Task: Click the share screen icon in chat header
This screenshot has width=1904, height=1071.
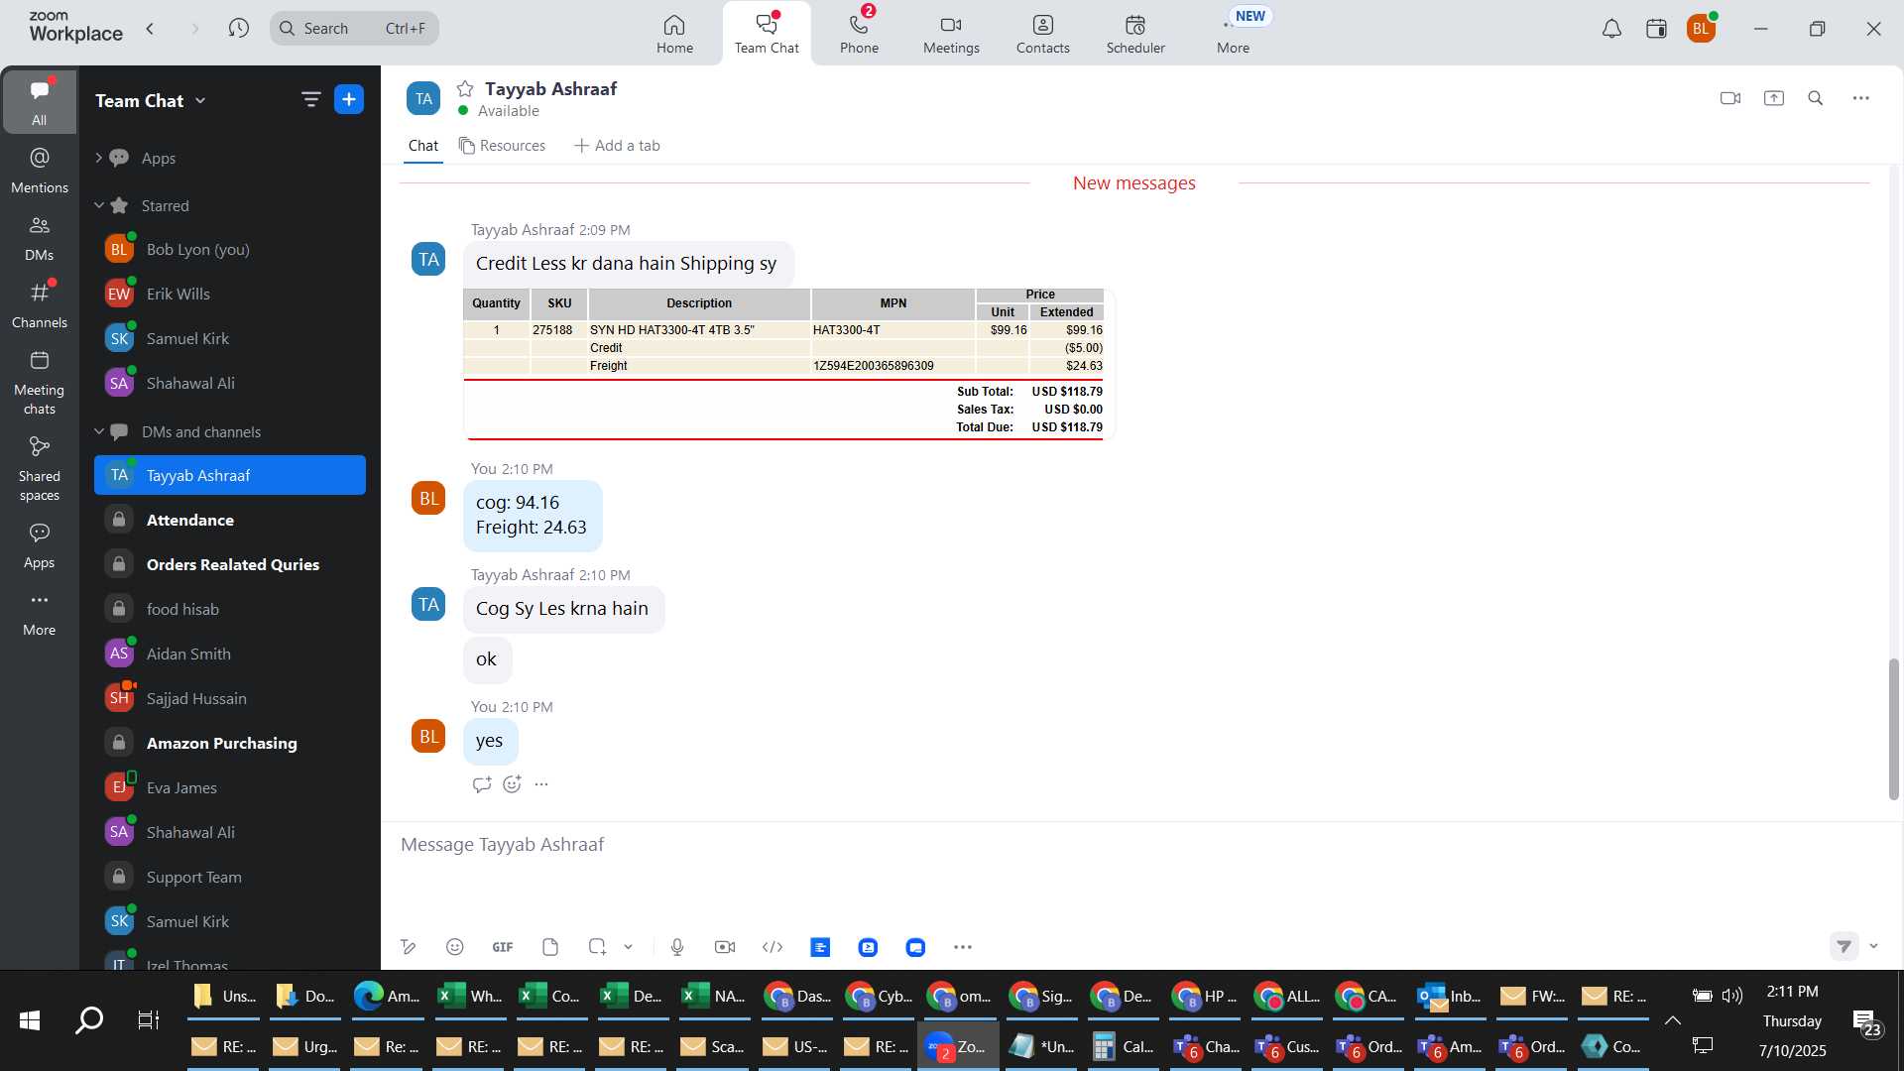Action: tap(1774, 98)
